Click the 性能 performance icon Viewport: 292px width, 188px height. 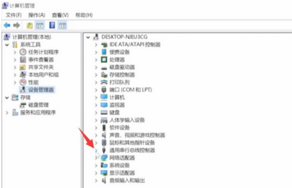[23, 82]
